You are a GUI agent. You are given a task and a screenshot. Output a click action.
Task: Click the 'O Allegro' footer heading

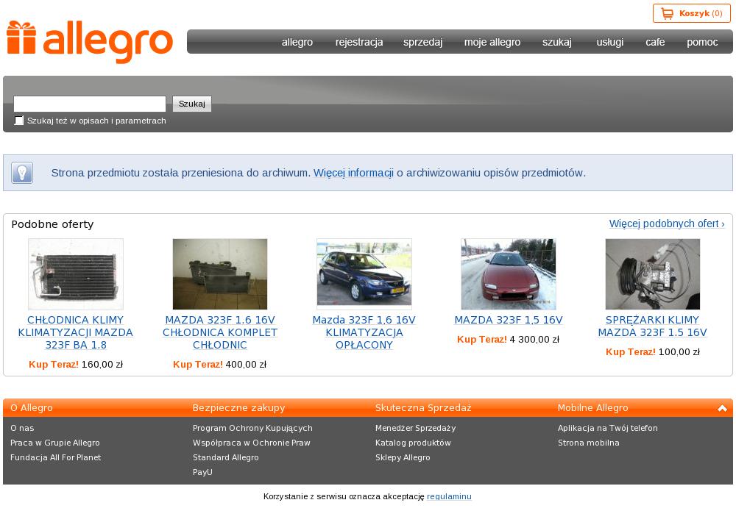pos(32,408)
